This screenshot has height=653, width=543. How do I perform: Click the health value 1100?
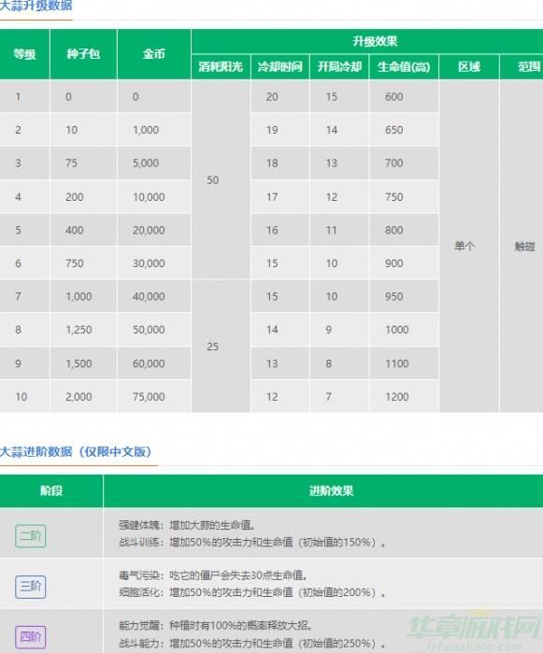click(396, 363)
